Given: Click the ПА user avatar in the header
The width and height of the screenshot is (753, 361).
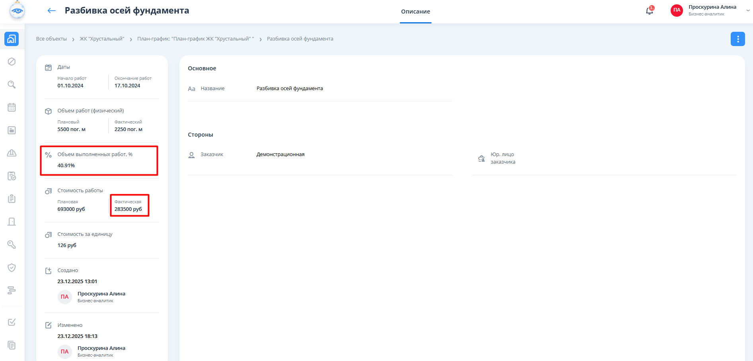Looking at the screenshot, I should (x=677, y=10).
